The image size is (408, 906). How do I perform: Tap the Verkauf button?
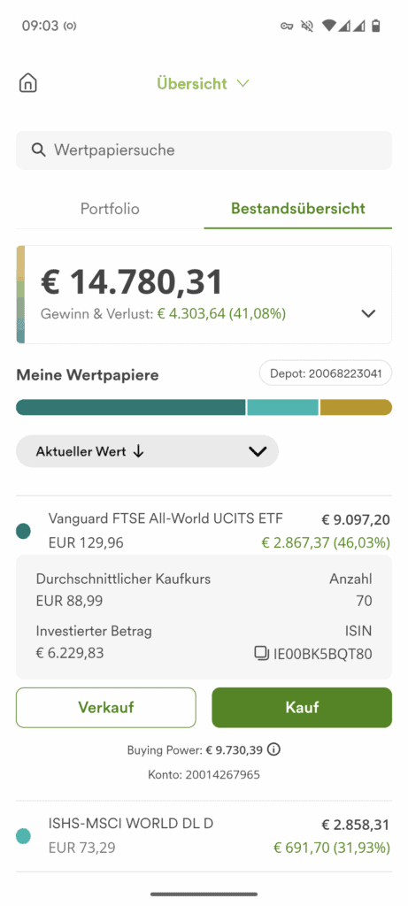coord(105,707)
